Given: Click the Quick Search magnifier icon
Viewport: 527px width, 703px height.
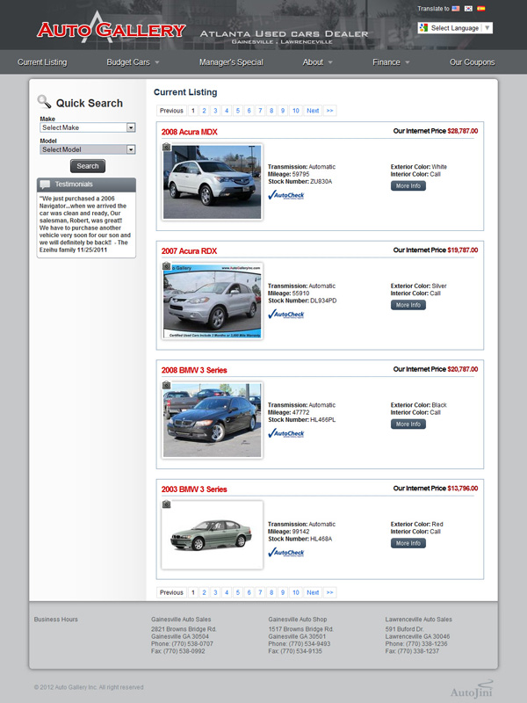Looking at the screenshot, I should pyautogui.click(x=44, y=102).
